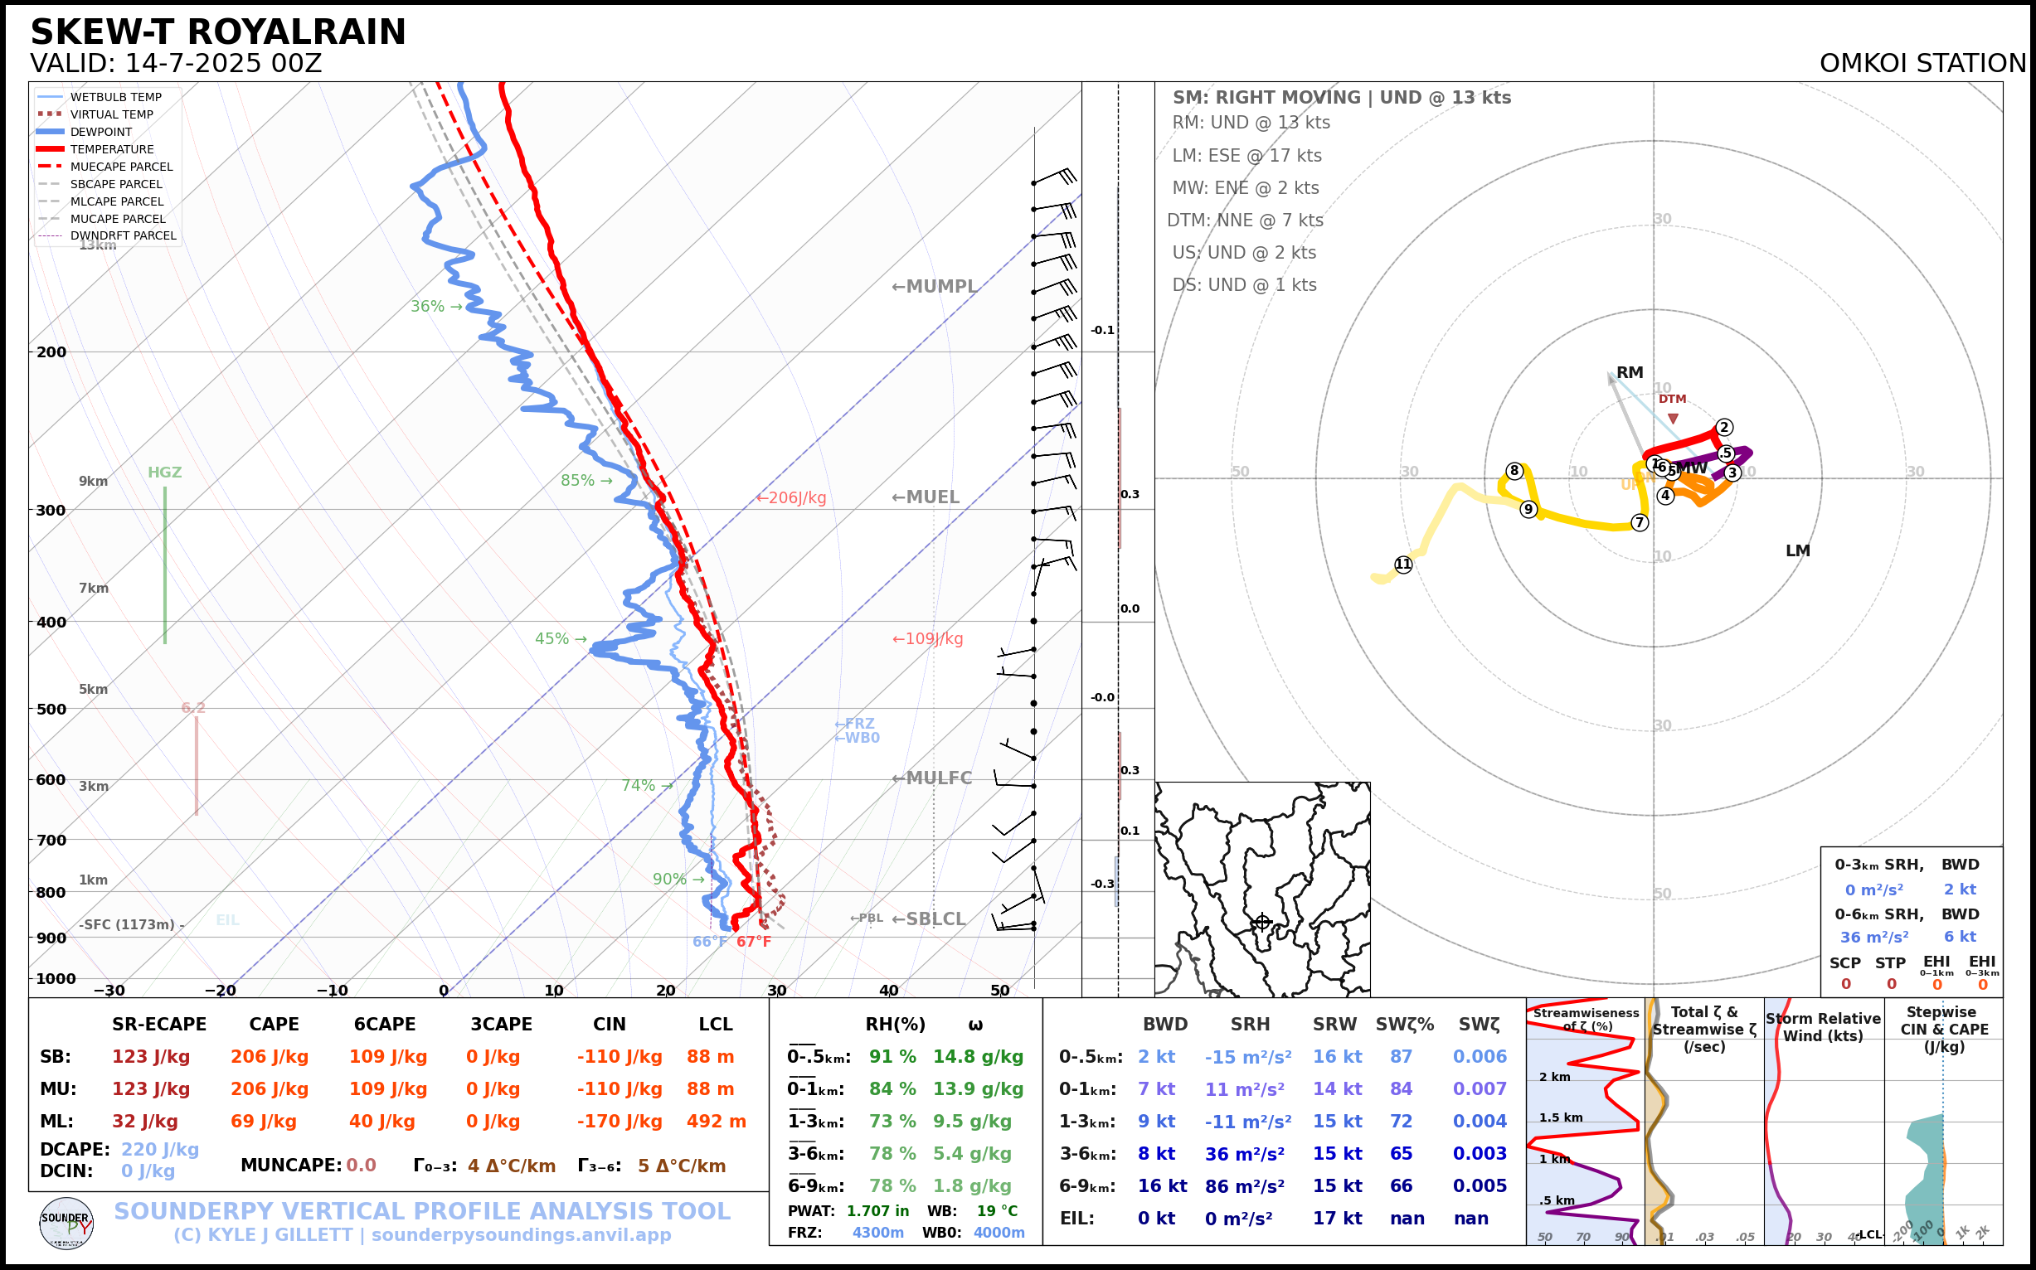Click the MUECAPE PARCEL legend entry
The image size is (2036, 1270).
coord(121,167)
